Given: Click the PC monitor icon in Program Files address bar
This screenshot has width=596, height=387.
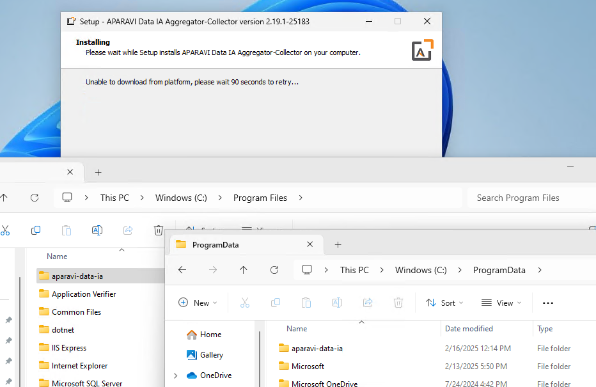Looking at the screenshot, I should (67, 197).
